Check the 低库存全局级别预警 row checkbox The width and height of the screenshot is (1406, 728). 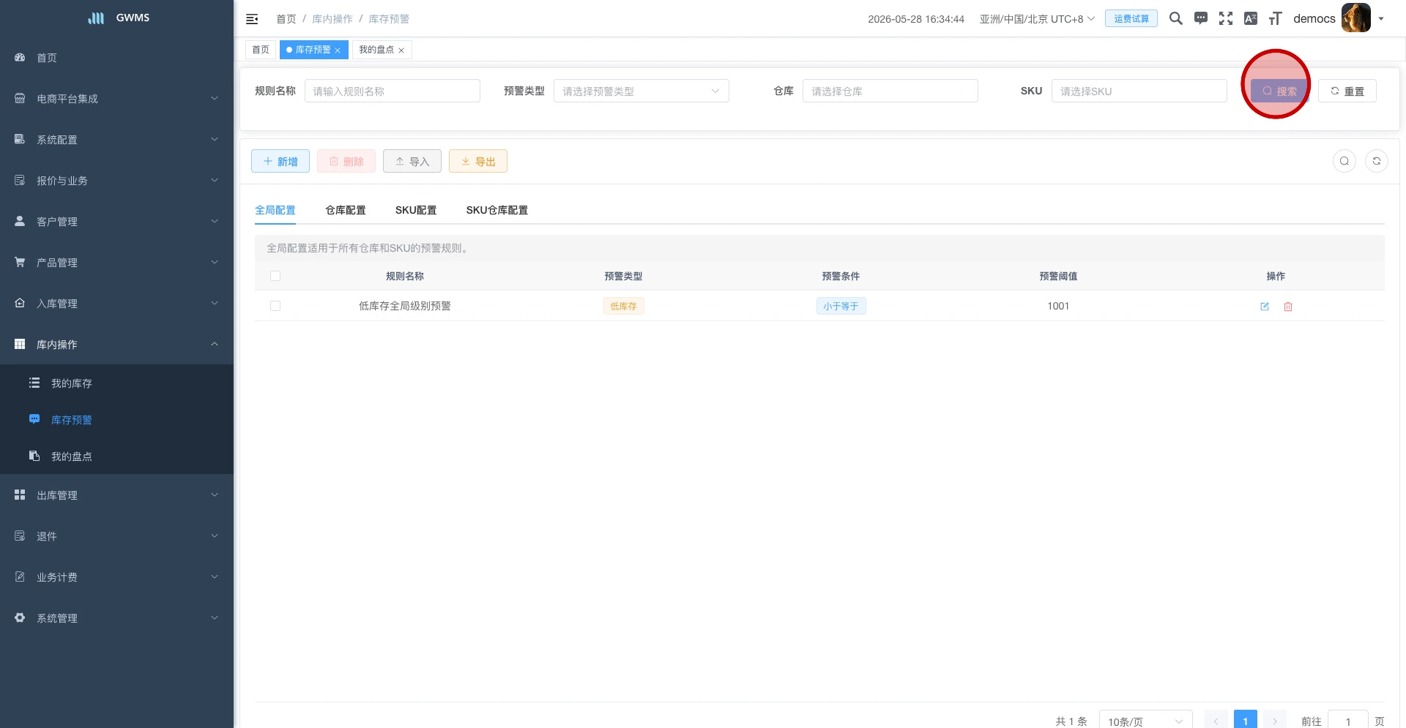point(275,306)
